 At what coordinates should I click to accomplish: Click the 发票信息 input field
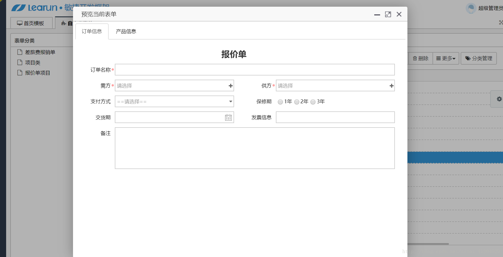[335, 117]
